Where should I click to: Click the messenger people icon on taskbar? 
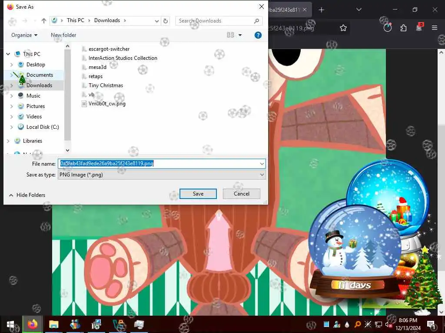[75, 324]
